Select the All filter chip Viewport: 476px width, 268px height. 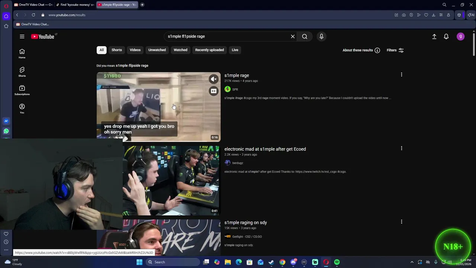102,50
